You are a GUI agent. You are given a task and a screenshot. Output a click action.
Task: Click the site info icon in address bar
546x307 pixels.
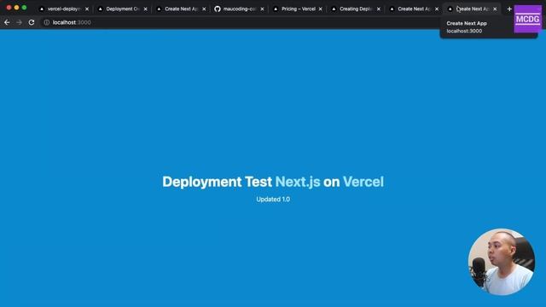coord(47,22)
